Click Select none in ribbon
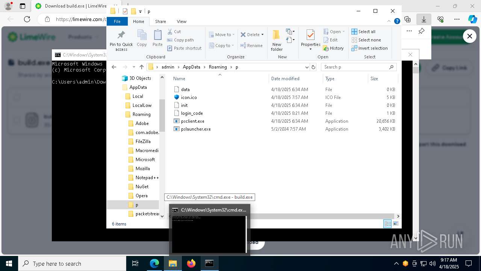 366,40
